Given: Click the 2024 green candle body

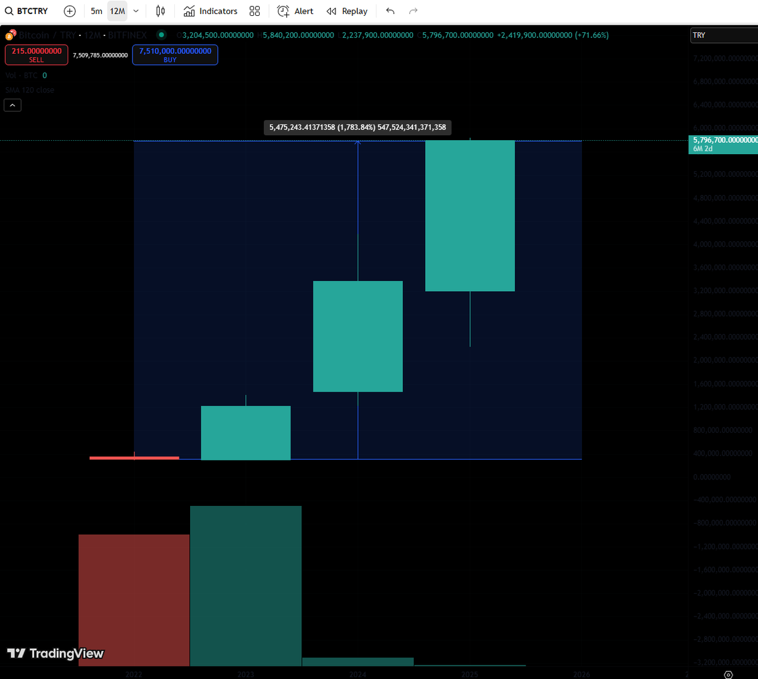Looking at the screenshot, I should (x=358, y=336).
